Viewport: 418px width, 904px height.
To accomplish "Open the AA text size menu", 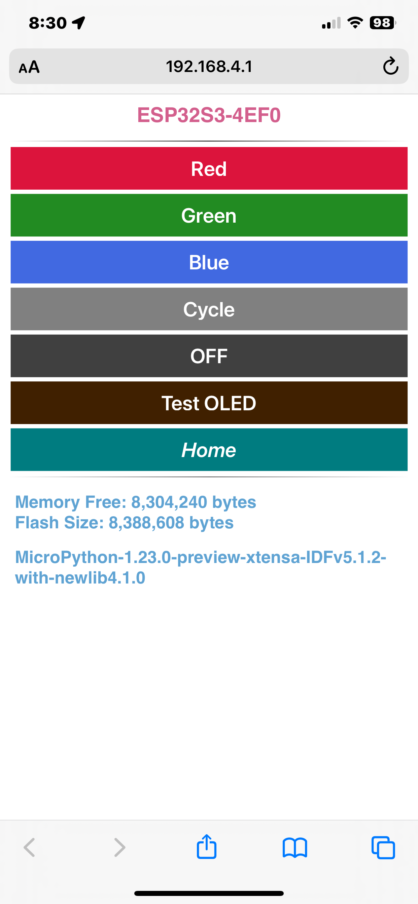I will 29,67.
